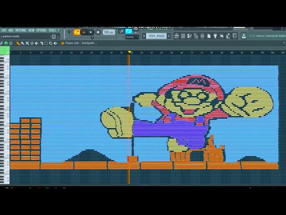Screen dimensions: 286x215
Task: Open the Playlist view
Action: (177, 36)
